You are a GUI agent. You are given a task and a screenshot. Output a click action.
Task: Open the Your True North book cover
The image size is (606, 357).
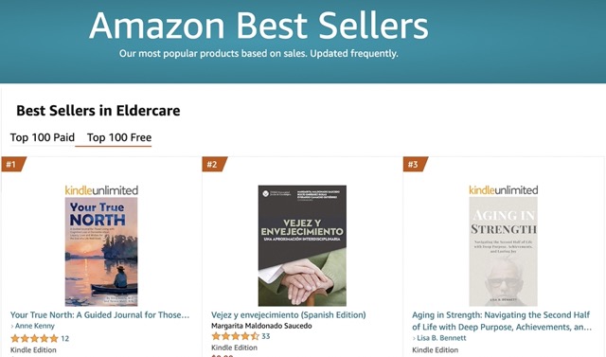click(101, 252)
